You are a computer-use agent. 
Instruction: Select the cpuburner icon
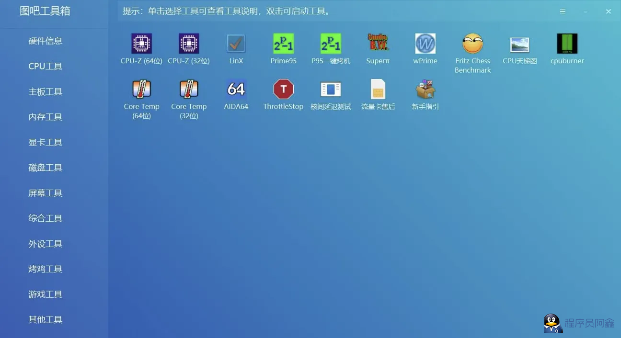coord(567,44)
